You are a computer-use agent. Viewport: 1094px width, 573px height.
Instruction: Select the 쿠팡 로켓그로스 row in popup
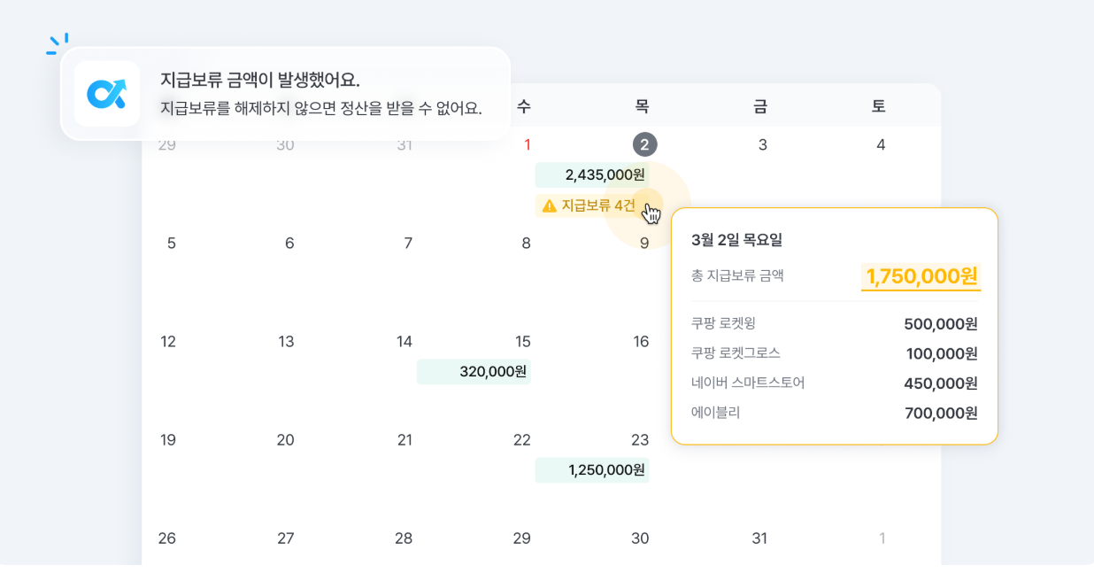pyautogui.click(x=834, y=353)
